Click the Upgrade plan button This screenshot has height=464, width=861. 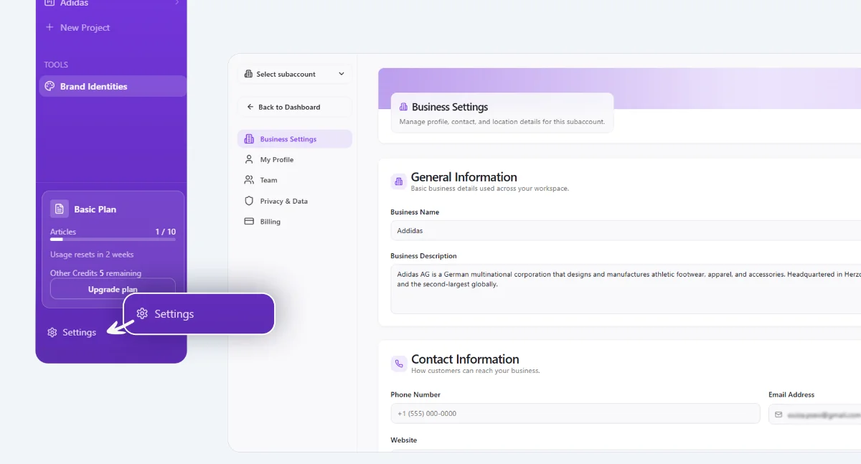tap(113, 289)
